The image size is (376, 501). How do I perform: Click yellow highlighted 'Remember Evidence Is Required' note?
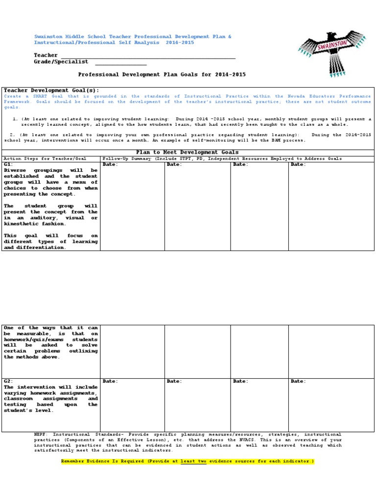point(188,461)
